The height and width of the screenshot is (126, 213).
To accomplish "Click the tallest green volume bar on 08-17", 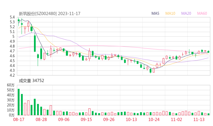I will [x=19, y=102].
